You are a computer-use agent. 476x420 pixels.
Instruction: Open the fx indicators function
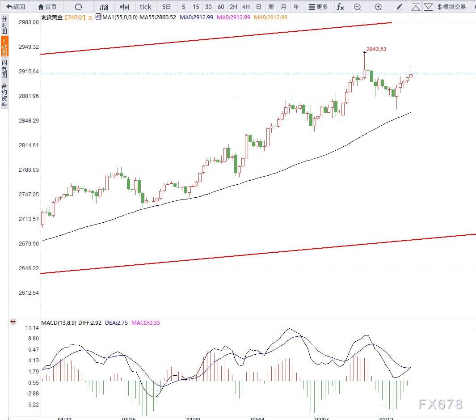click(x=340, y=7)
